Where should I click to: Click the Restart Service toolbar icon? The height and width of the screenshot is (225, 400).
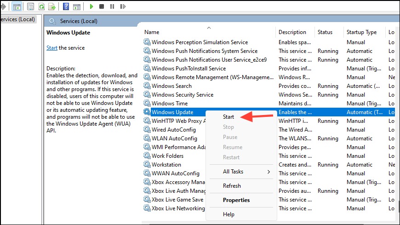(123, 6)
